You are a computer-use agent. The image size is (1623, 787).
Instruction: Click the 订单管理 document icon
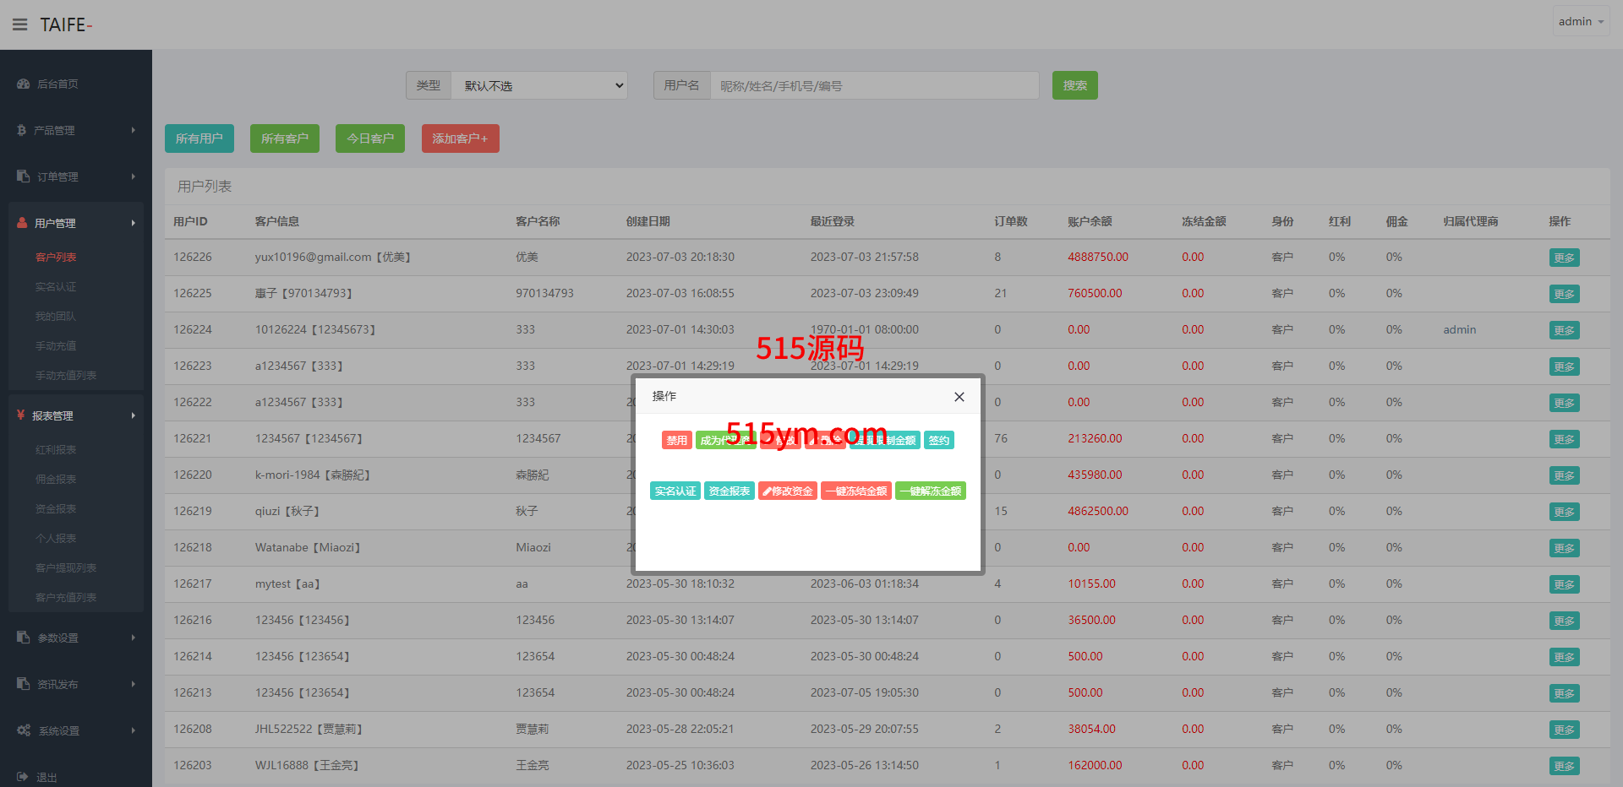[x=23, y=176]
